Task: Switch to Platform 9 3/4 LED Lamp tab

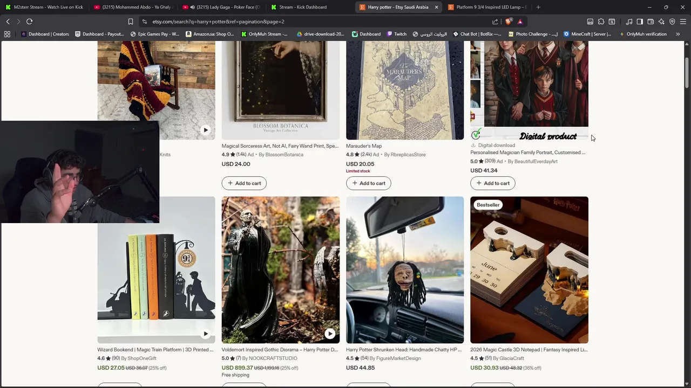Action: point(487,7)
